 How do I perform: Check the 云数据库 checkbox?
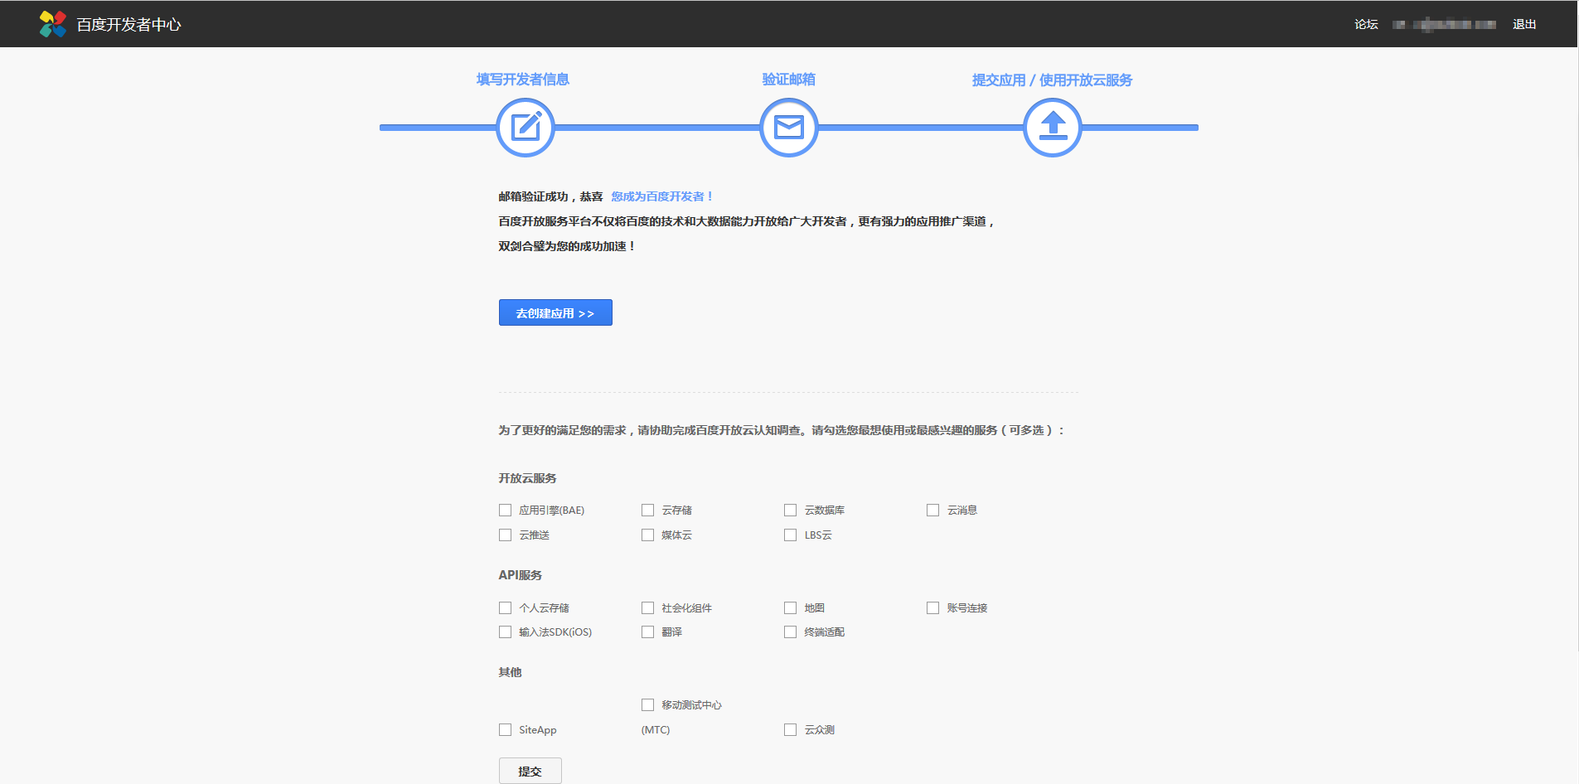click(791, 511)
